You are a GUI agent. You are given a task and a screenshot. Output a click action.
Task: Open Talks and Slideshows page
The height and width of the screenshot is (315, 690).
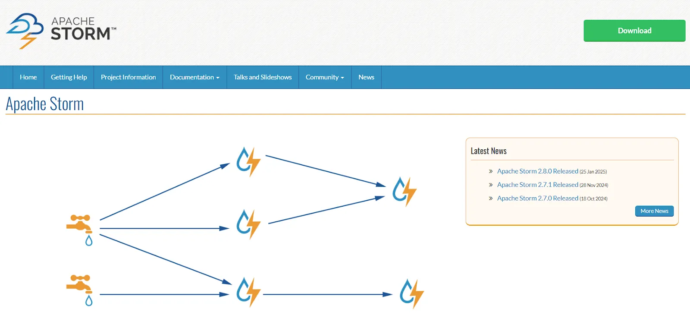pyautogui.click(x=263, y=77)
